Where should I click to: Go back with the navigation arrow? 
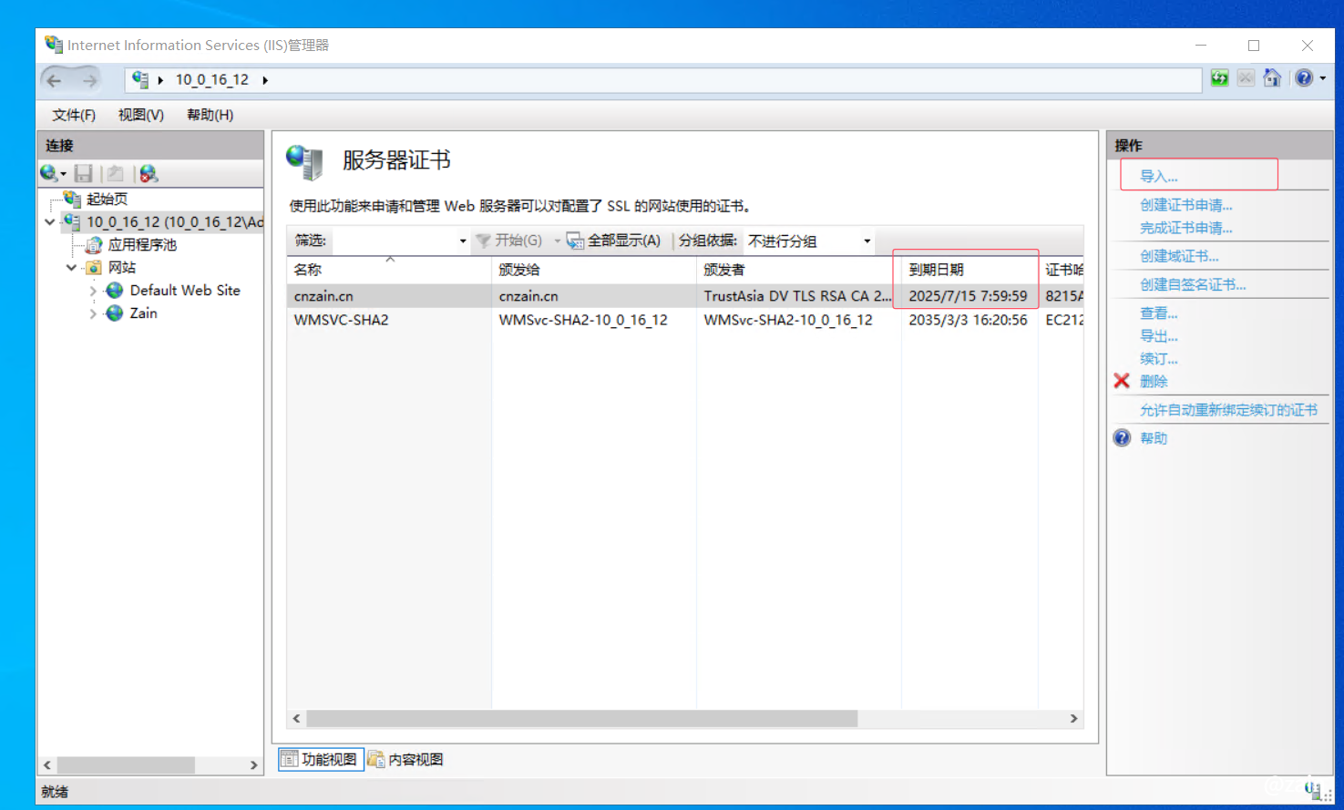(54, 80)
